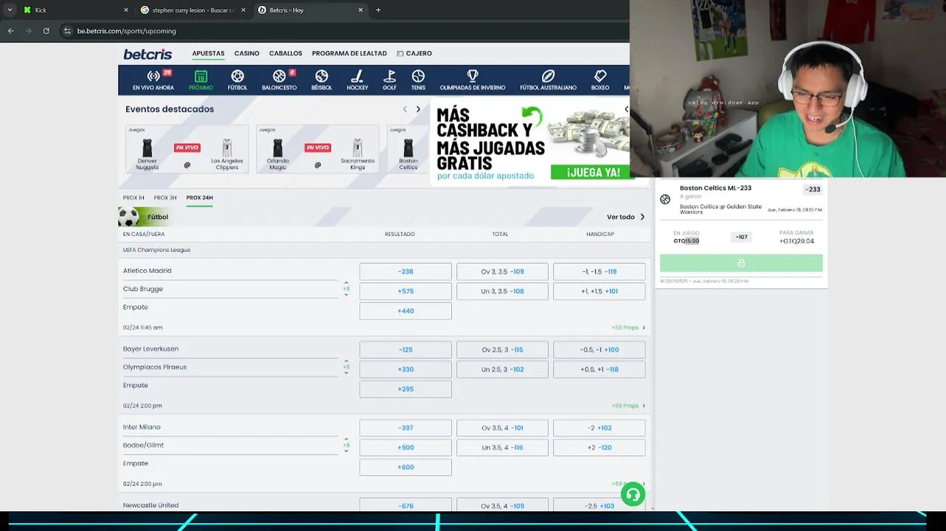Show next featured events

418,109
